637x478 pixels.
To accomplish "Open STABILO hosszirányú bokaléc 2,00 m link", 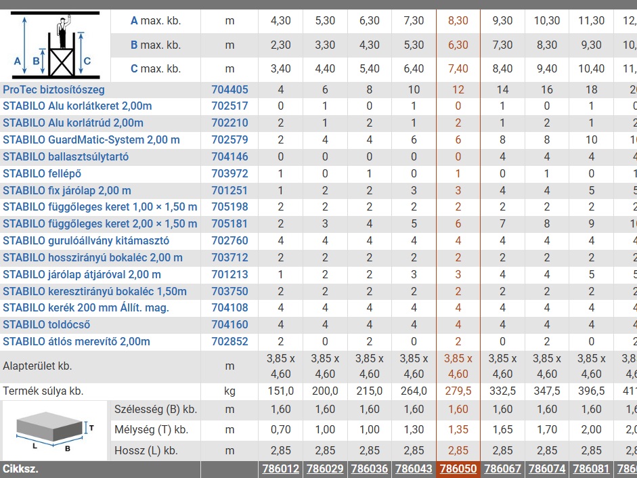I will pyautogui.click(x=93, y=258).
